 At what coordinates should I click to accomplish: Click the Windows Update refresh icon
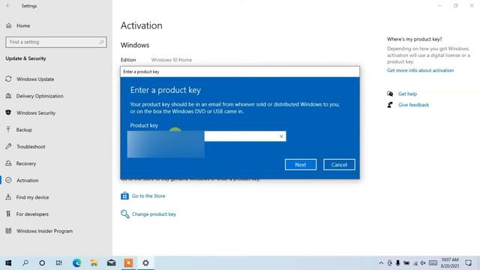click(x=8, y=79)
